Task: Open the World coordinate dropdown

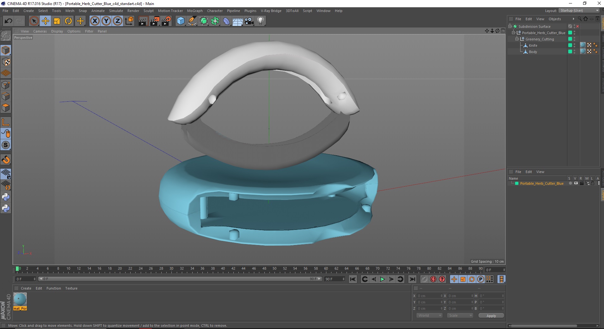Action: 429,315
